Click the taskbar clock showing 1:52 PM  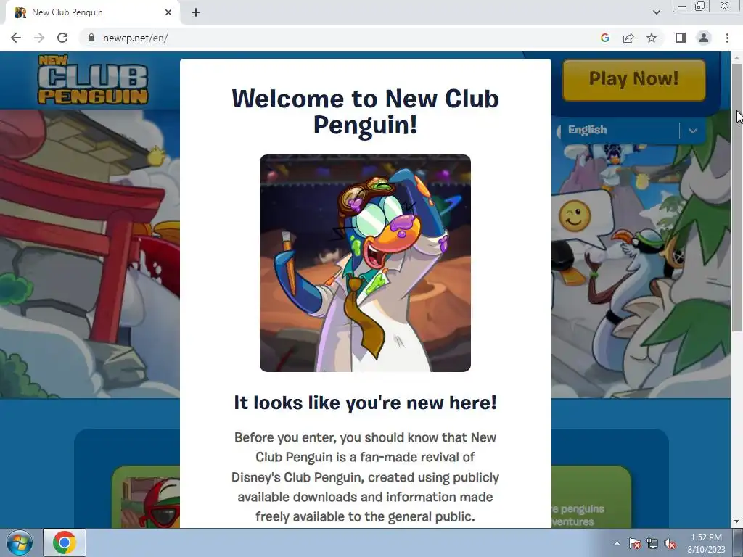click(706, 543)
